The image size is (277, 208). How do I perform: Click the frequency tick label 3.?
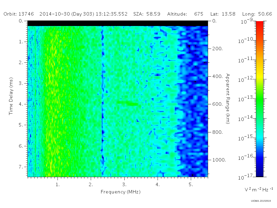tap(124, 185)
